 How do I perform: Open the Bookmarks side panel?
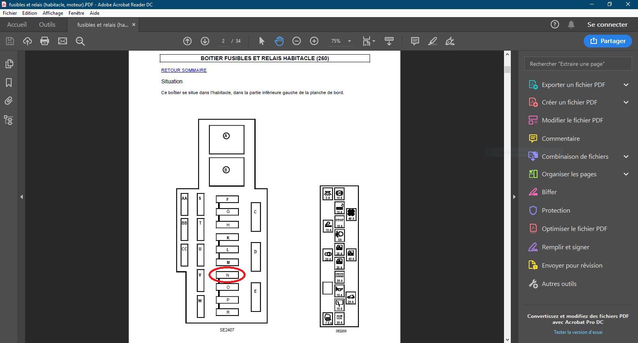9,83
